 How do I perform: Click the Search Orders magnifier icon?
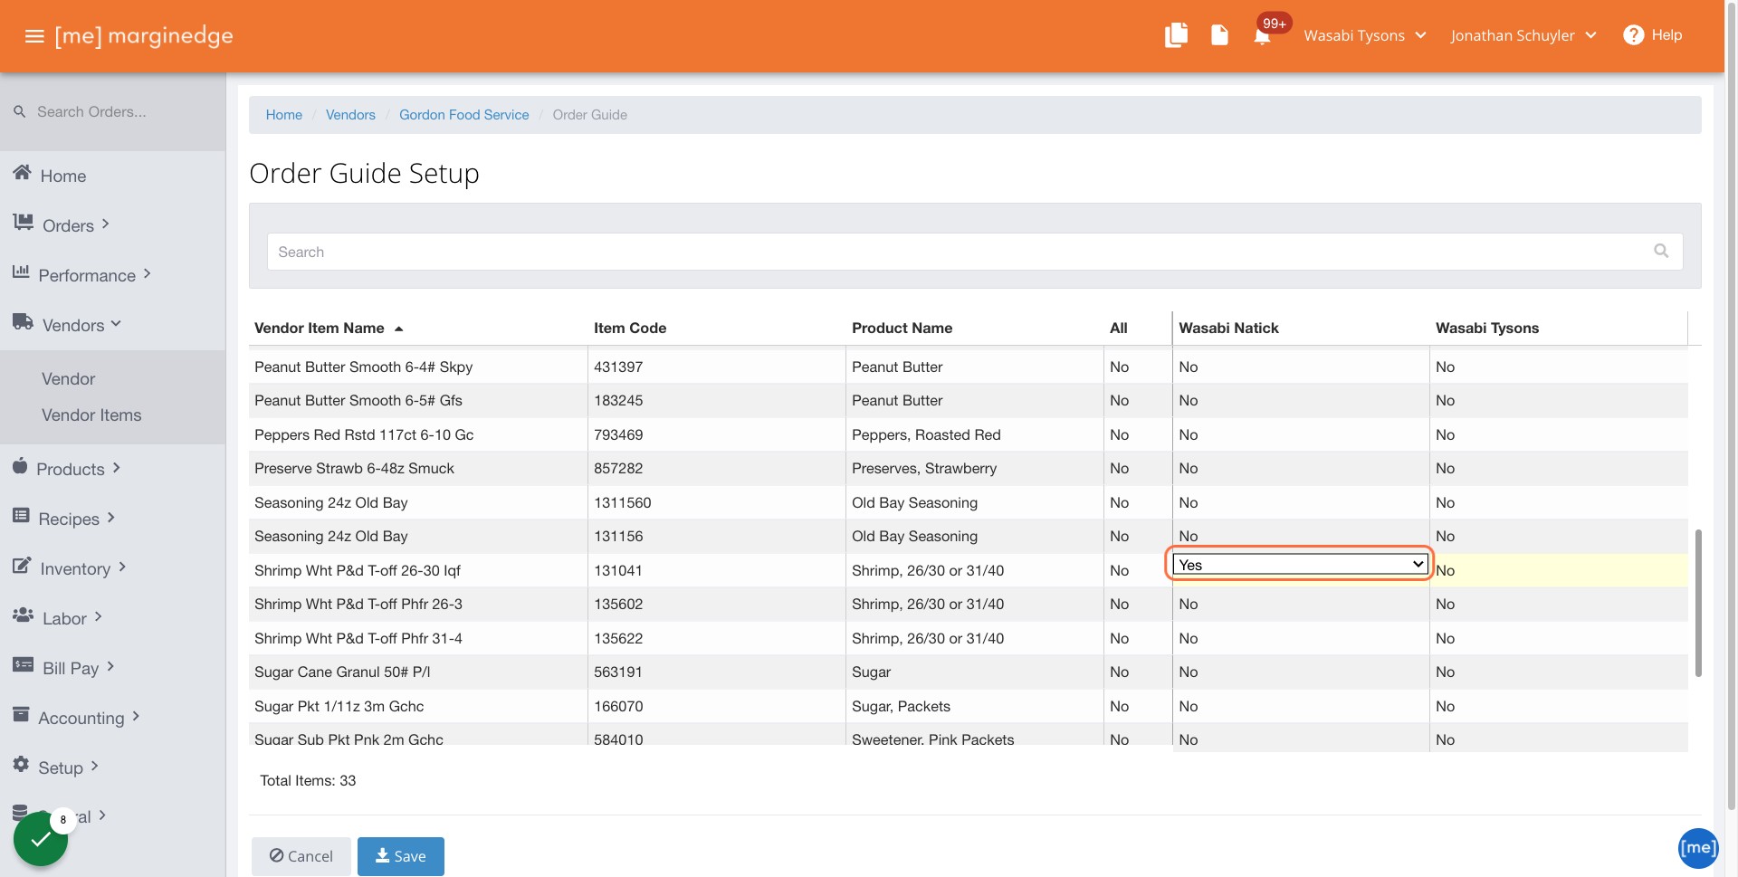click(x=19, y=112)
